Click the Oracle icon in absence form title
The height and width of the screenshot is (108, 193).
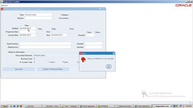click(2, 9)
